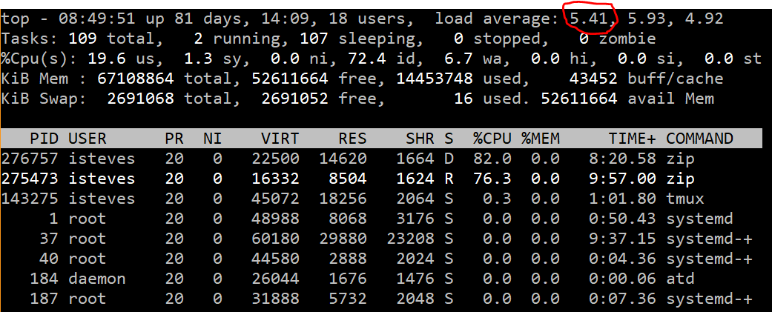This screenshot has height=312, width=772.
Task: Click the %CPU column header
Action: pyautogui.click(x=492, y=139)
